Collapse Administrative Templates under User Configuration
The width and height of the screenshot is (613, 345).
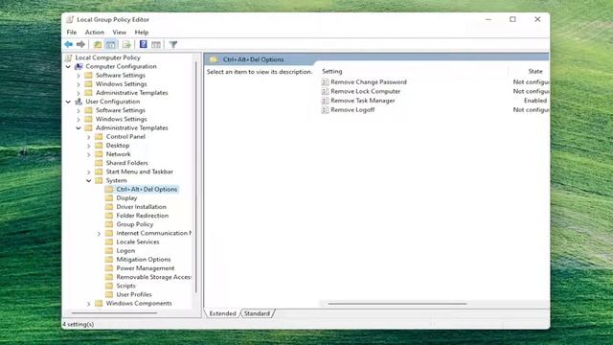[79, 127]
